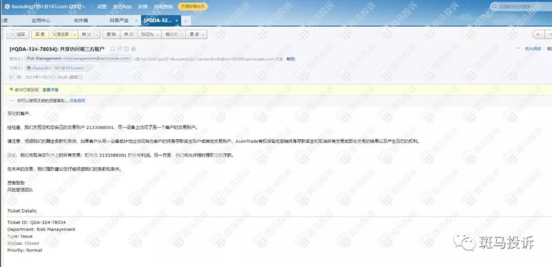Click Ticket ID: QDA-324-78034 line
The image size is (552, 267).
pyautogui.click(x=37, y=223)
